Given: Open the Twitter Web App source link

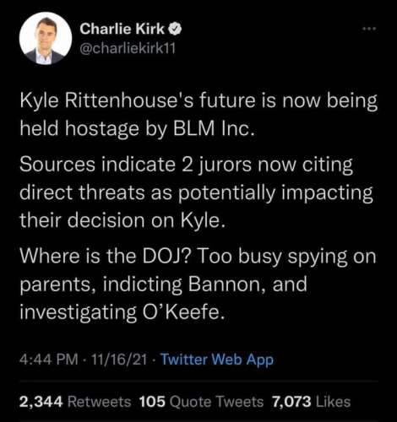Looking at the screenshot, I should click(217, 360).
